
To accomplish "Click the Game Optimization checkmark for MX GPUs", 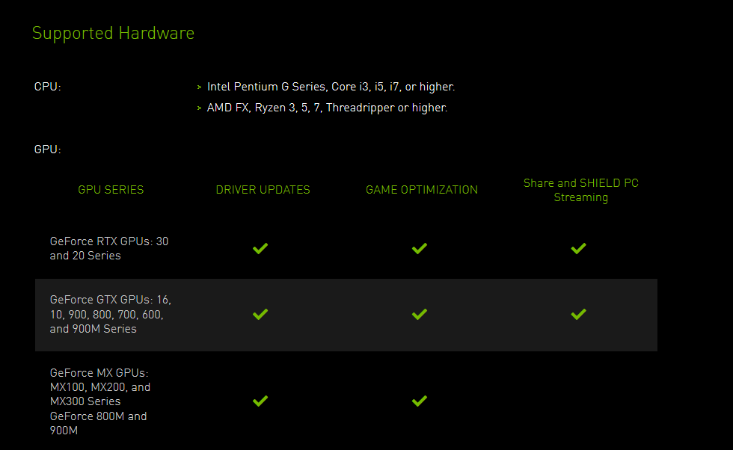I will point(420,401).
